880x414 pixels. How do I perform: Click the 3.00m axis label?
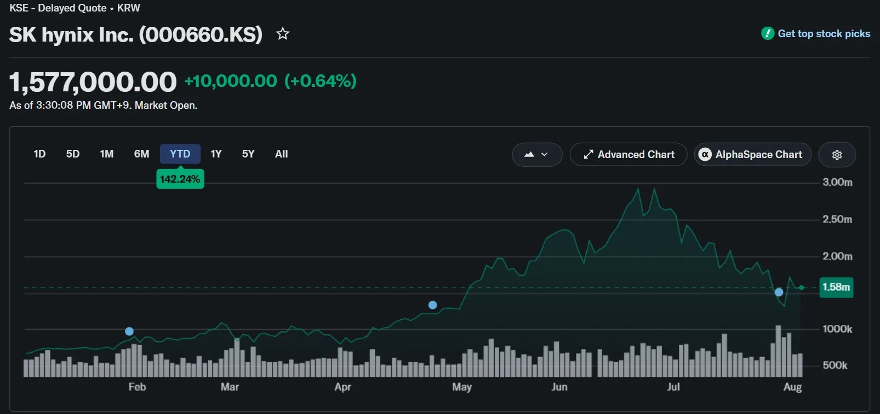(x=837, y=182)
